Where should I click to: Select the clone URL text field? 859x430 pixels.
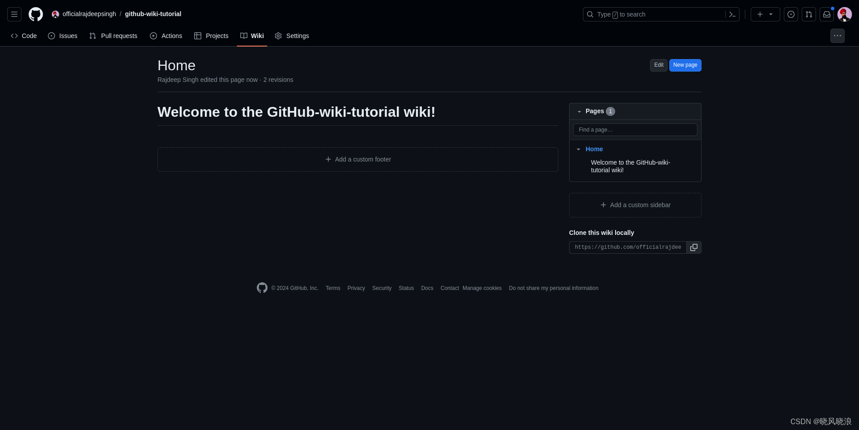[x=628, y=247]
